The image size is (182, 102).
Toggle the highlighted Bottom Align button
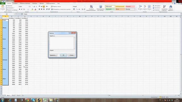tap(44, 7)
